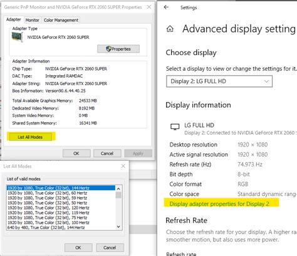Select 1920 by 1080, 60 Hertz mode
The width and height of the screenshot is (297, 256).
tap(61, 193)
